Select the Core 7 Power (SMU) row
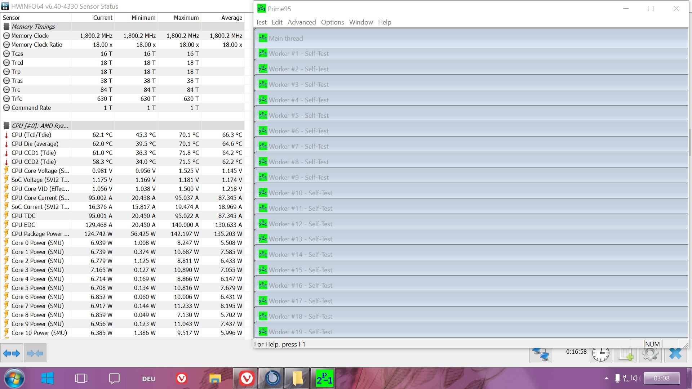692x389 pixels. coord(123,306)
